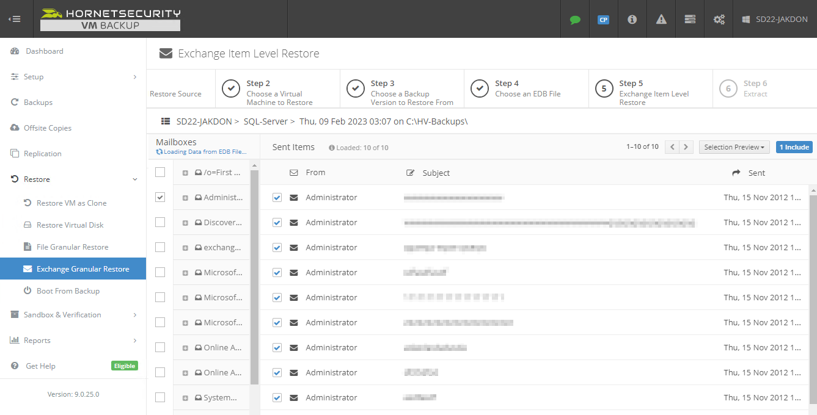Sort emails by the Subject column header

point(436,173)
